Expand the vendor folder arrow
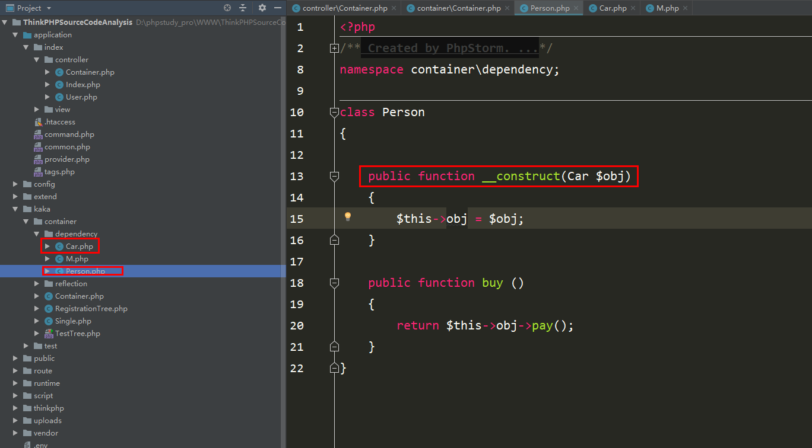The width and height of the screenshot is (812, 448). coord(15,433)
